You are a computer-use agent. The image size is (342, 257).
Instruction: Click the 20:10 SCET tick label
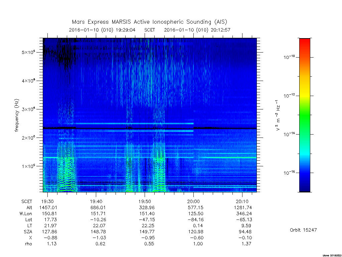[x=242, y=201]
